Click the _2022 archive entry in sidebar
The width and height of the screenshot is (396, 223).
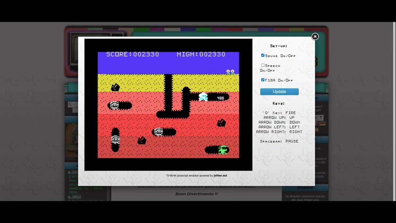tap(75, 197)
